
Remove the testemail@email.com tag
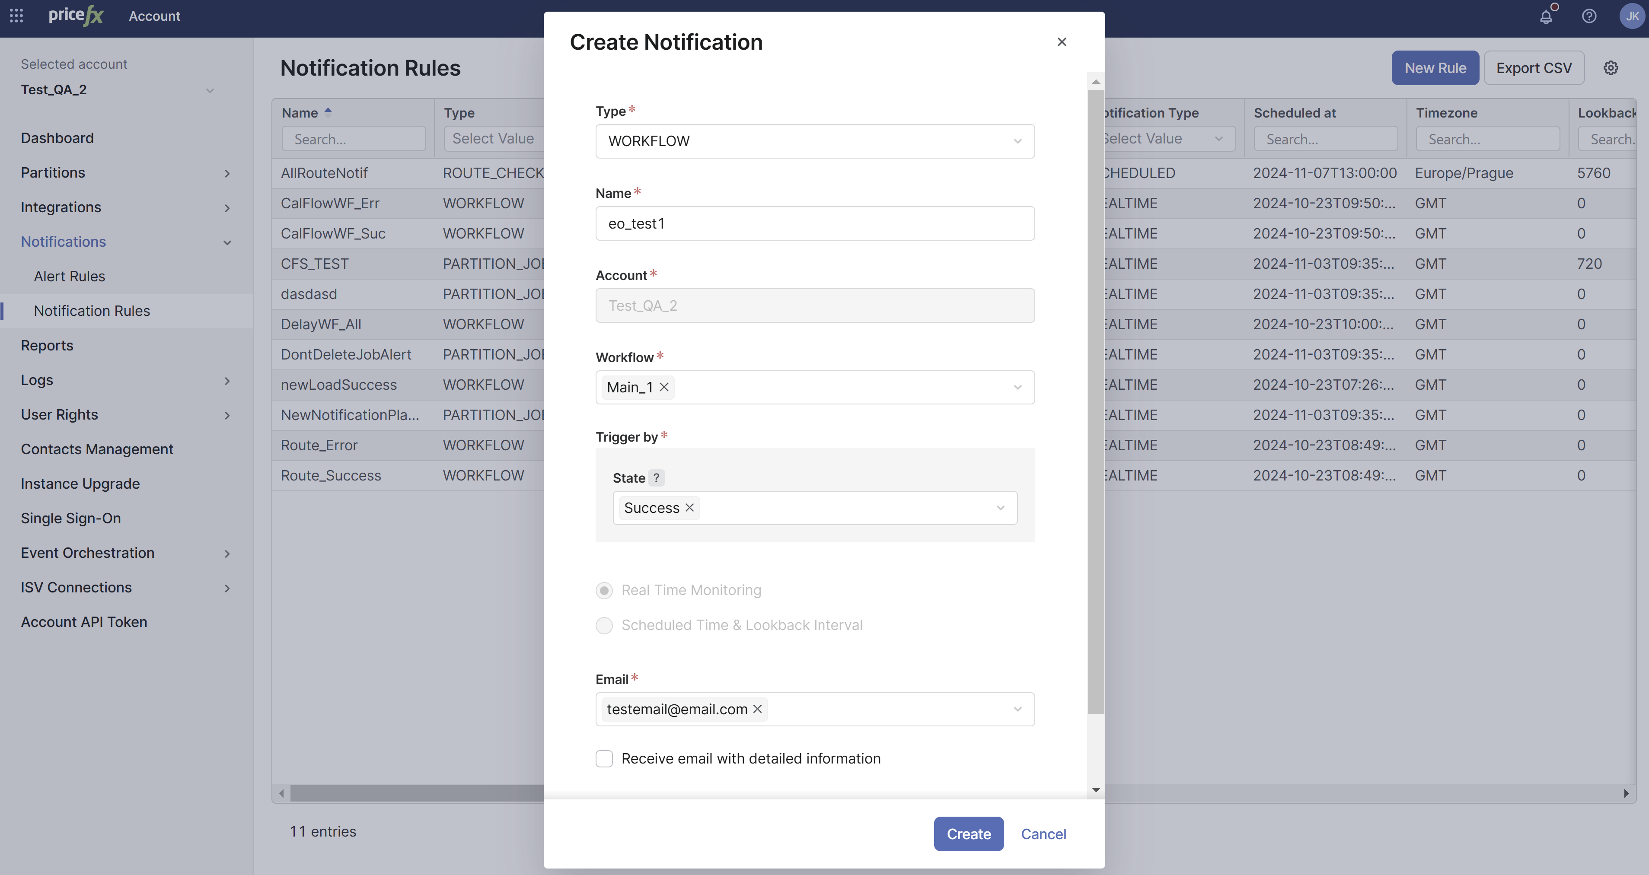pos(757,709)
